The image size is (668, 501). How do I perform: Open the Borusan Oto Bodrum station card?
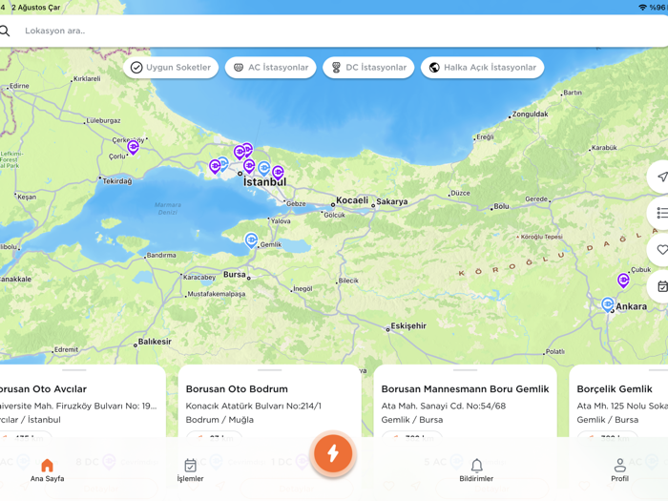pyautogui.click(x=270, y=403)
